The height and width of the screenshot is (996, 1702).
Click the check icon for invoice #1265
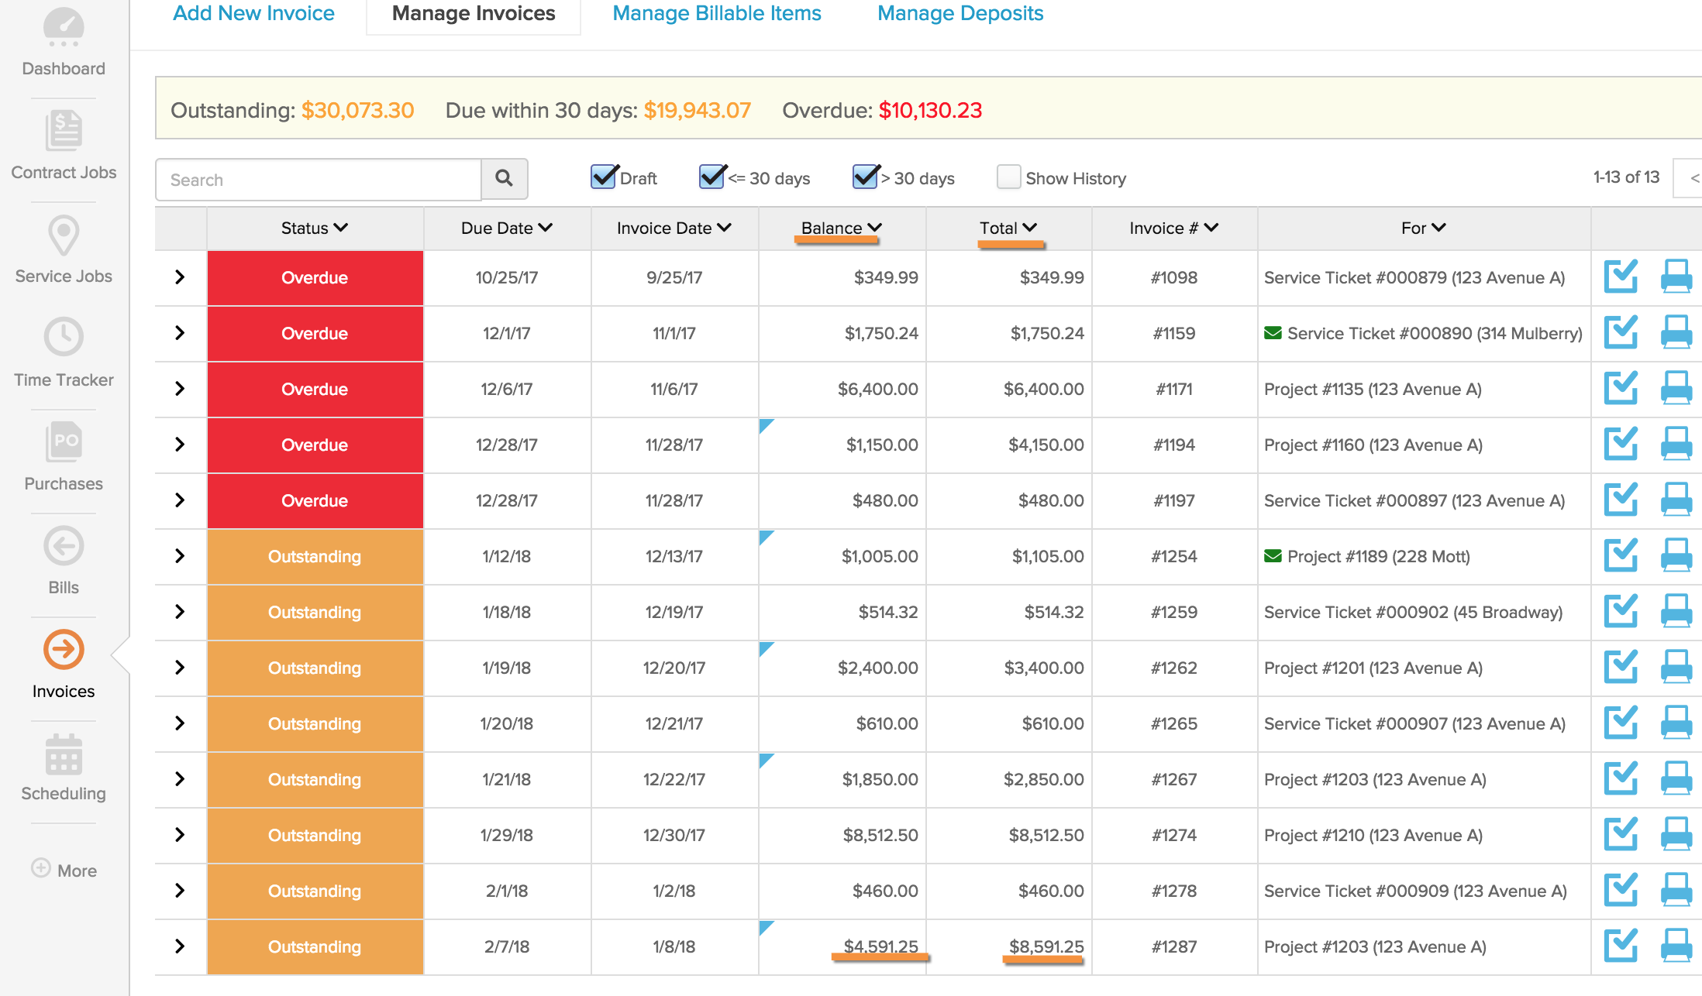tap(1621, 723)
